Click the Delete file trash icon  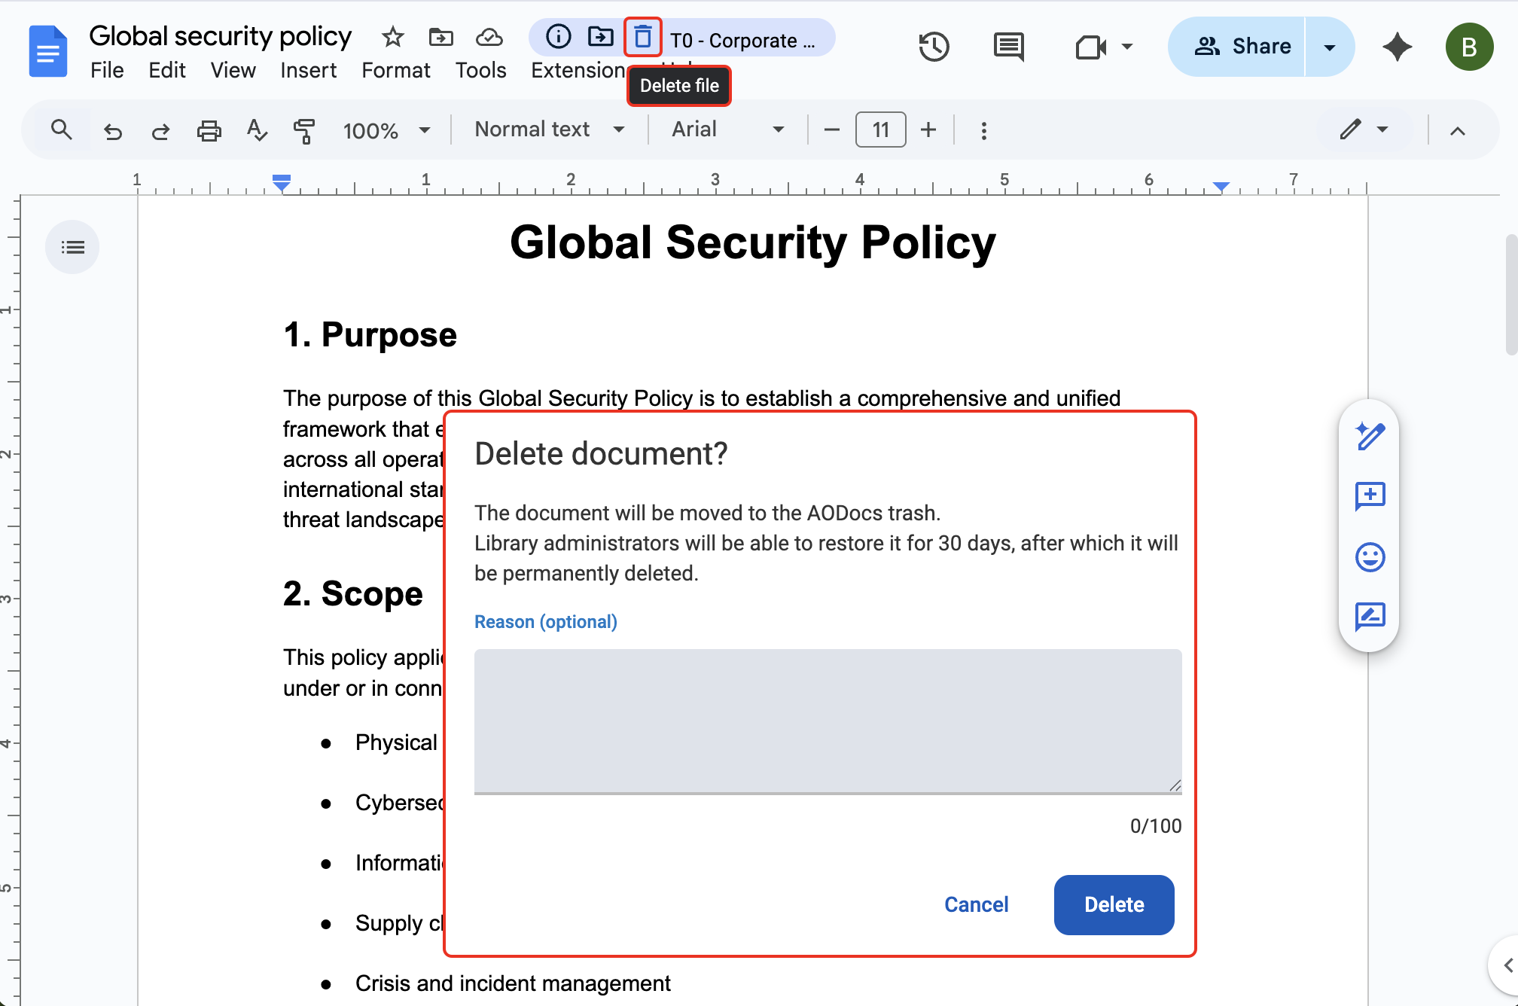[x=643, y=36]
